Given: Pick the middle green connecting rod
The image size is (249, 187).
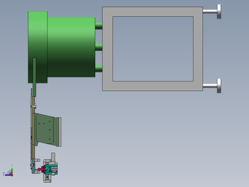Looking at the screenshot, I should 99,47.
